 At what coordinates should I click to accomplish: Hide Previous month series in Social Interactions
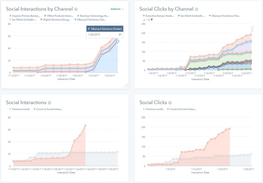coord(21,109)
